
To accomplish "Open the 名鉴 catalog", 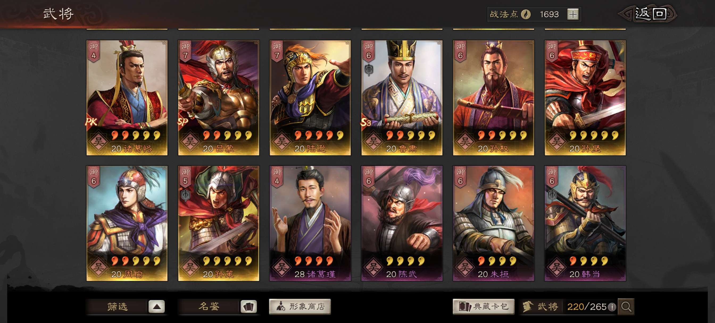I will point(209,307).
